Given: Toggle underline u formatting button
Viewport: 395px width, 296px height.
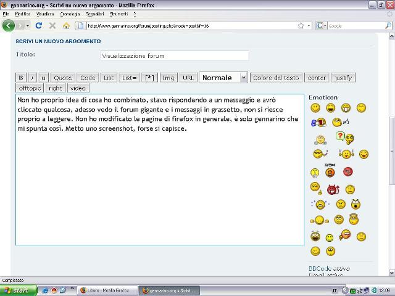Looking at the screenshot, I should point(43,78).
